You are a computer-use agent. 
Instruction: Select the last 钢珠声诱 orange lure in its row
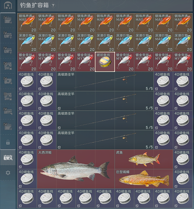(183, 23)
